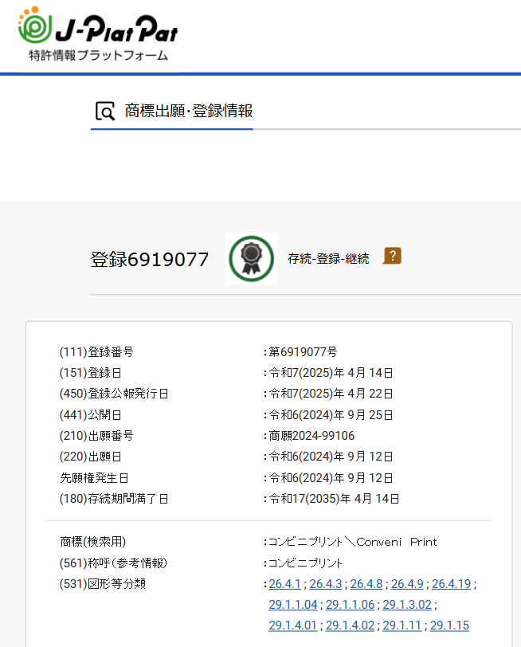
Task: Click the label (151)登録日
Action: [x=91, y=373]
